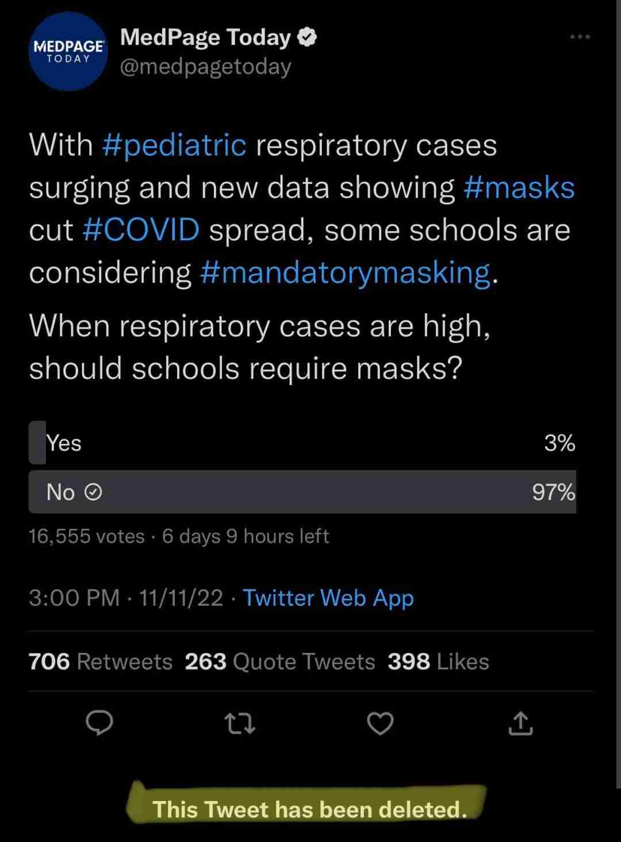Click the @medpagetoday handle

pyautogui.click(x=205, y=67)
